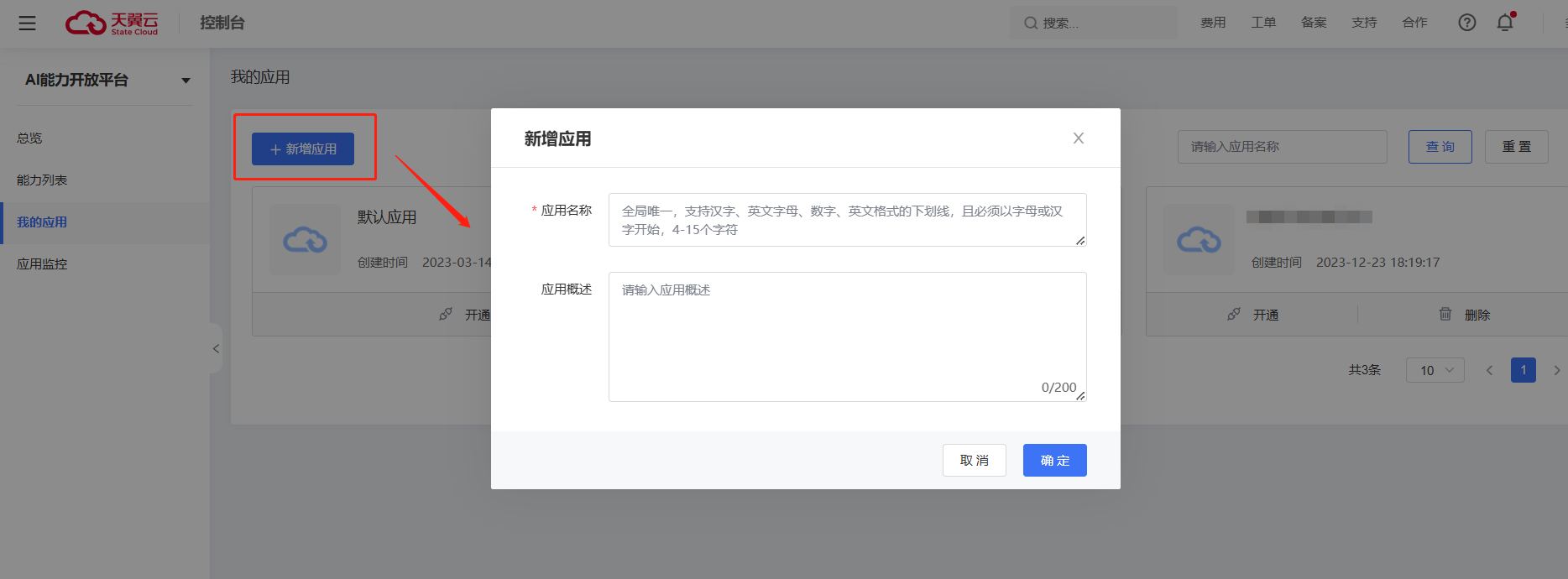This screenshot has width=1568, height=579.
Task: Open the 合作 top menu
Action: 1414,23
